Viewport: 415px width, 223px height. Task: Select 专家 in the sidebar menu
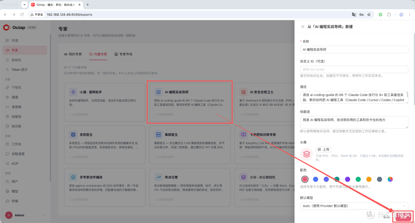25,50
